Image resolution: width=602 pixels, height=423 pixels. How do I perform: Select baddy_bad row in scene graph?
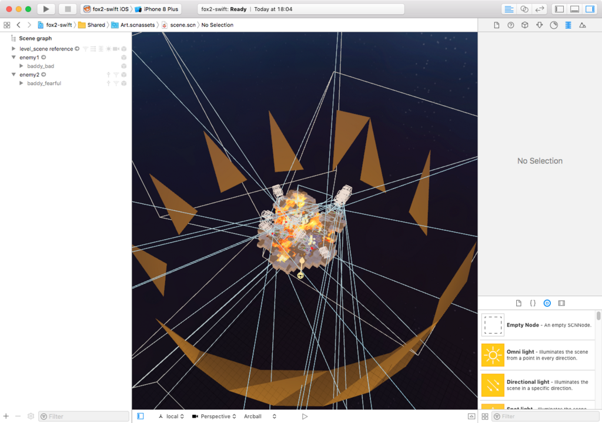click(x=66, y=66)
